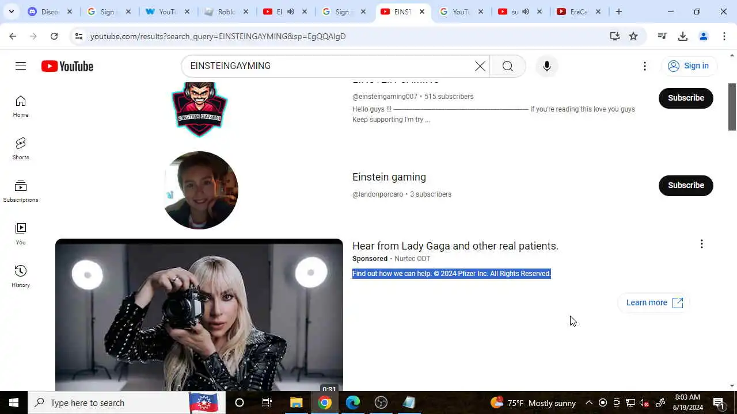The image size is (737, 414).
Task: Open You section in sidebar
Action: [21, 234]
